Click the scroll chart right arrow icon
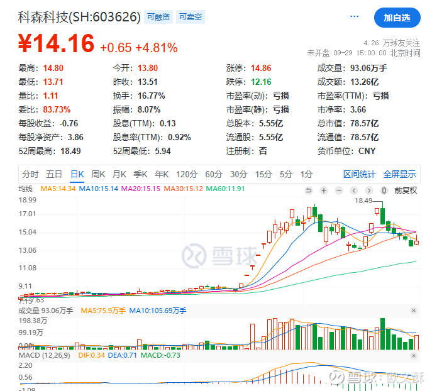Screen dimensions: 437x391 pos(369,190)
